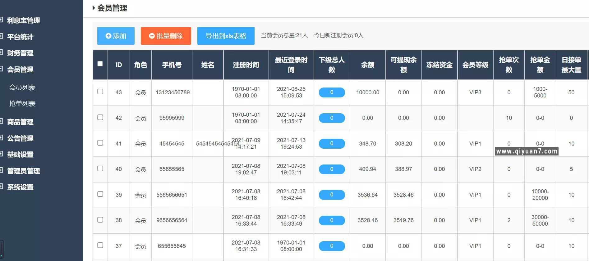The height and width of the screenshot is (261, 589).
Task: Expand the 系统设置 sidebar menu
Action: (x=20, y=187)
